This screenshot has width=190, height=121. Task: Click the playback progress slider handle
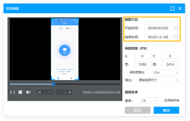54,84
